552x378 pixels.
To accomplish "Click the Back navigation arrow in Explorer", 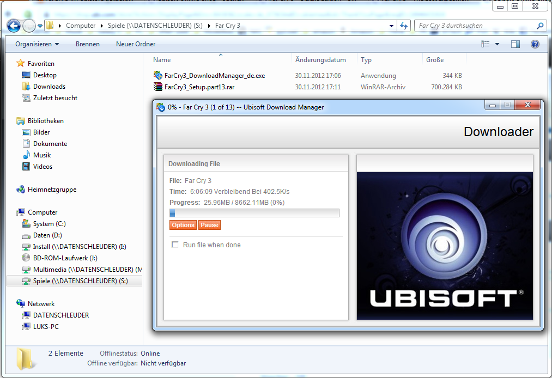I will tap(14, 26).
